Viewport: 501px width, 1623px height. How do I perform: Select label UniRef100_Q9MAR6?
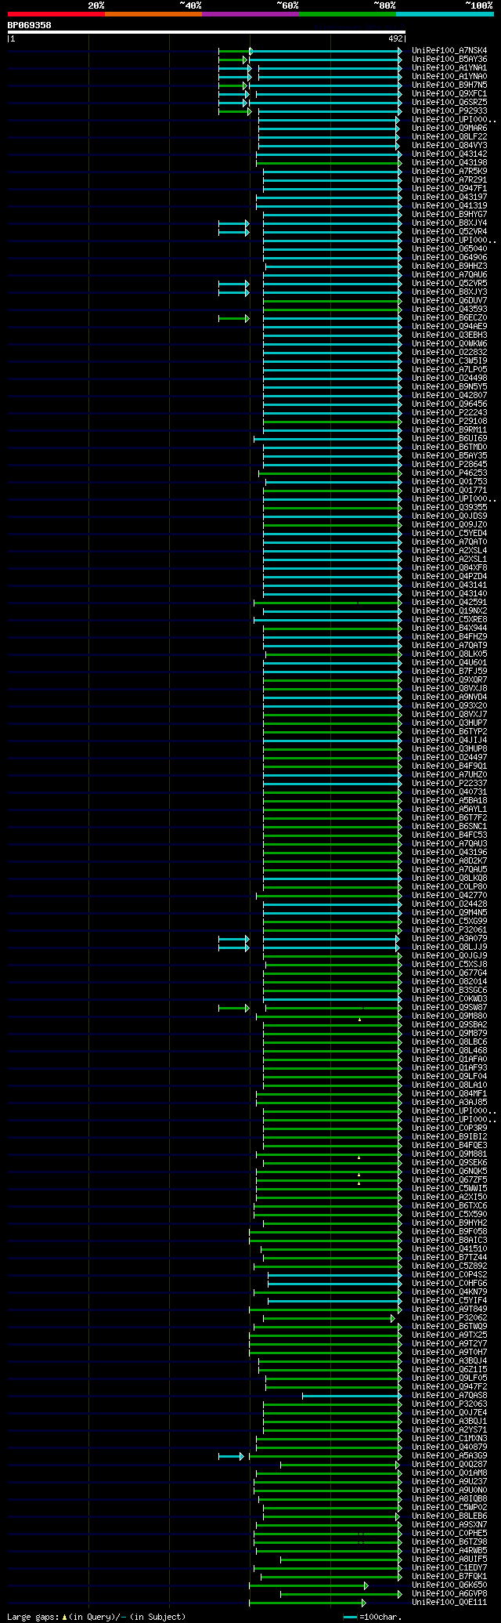click(449, 129)
